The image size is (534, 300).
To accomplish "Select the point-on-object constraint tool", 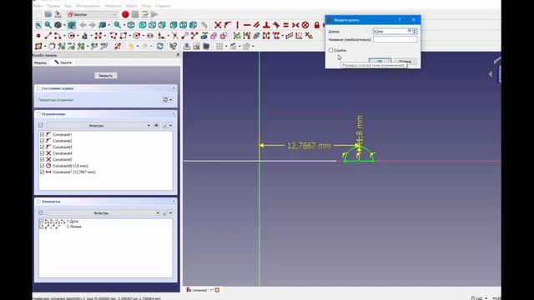I will click(228, 25).
